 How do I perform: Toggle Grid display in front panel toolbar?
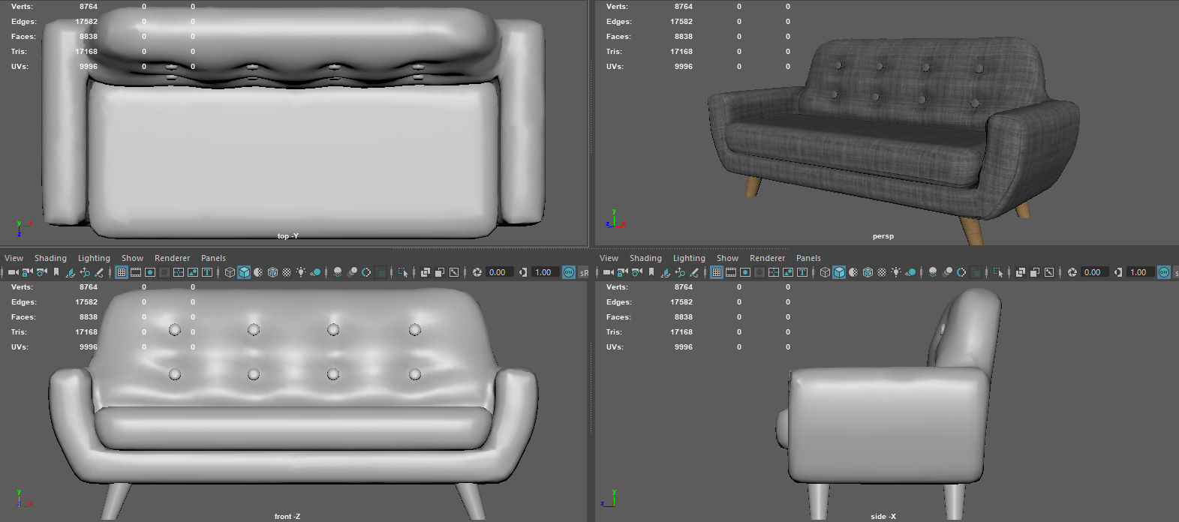(x=122, y=272)
